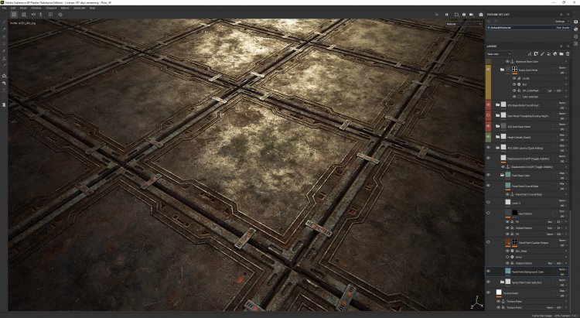Hide the Paint Base Color folder
This screenshot has width=580, height=318.
(x=488, y=175)
